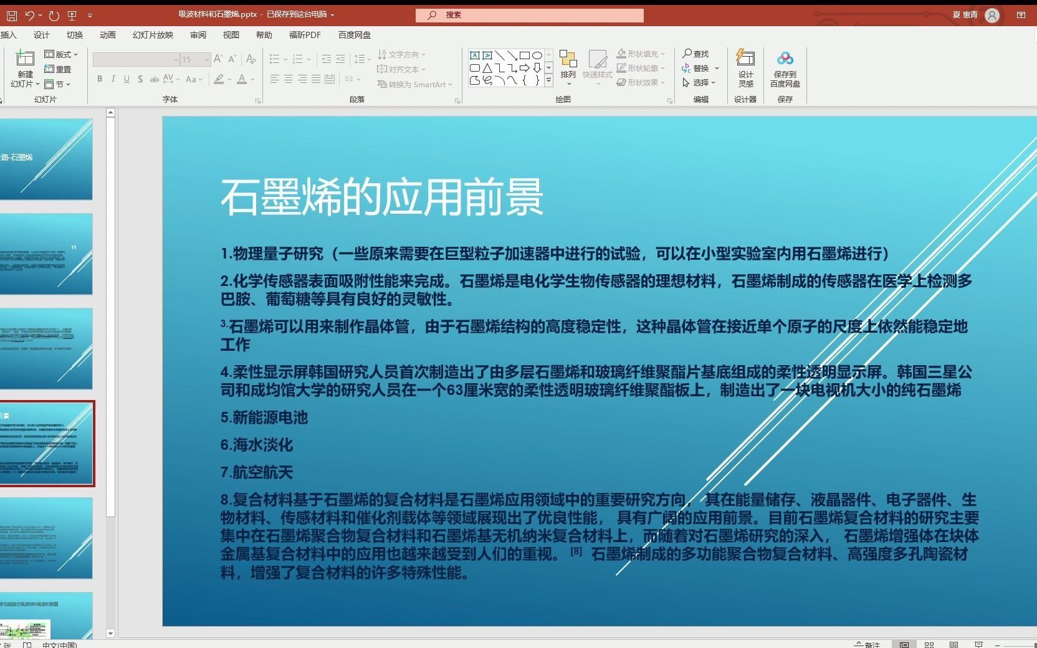
Task: Select the 石墨烯的应用前景 slide thumbnail
Action: point(46,444)
